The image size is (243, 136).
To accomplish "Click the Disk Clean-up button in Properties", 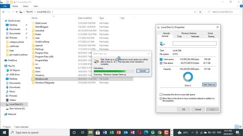I will pos(209,85).
